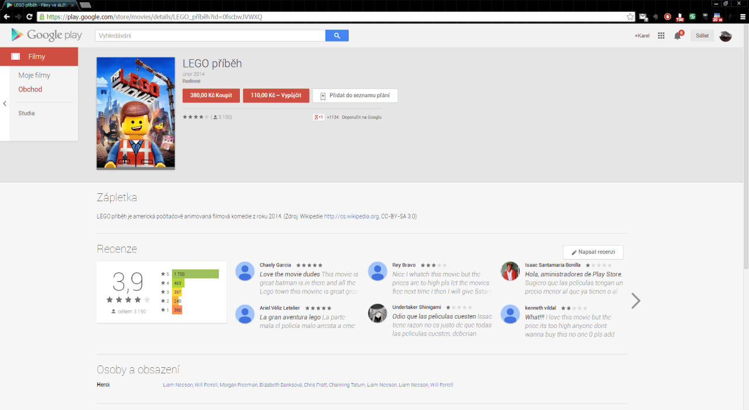Click the 4-star rating bar 463
This screenshot has width=749, height=410.
[178, 283]
